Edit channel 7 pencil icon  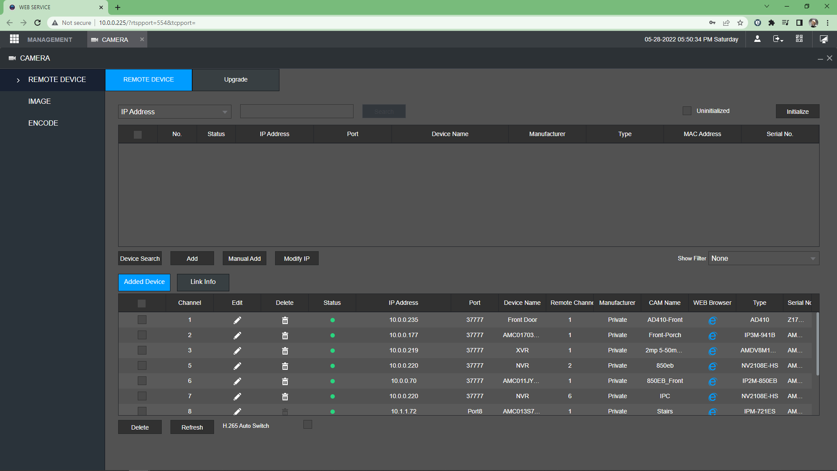237,396
